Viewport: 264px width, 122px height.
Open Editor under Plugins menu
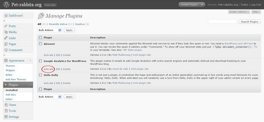click(x=9, y=99)
